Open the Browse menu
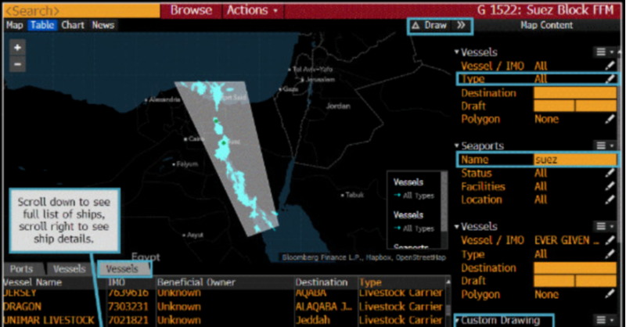 click(x=191, y=10)
